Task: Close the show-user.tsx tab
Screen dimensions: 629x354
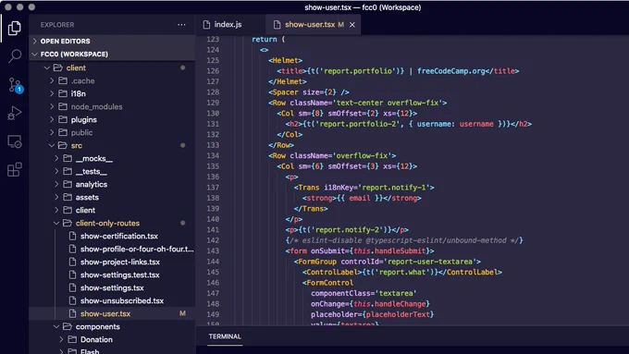Action: click(x=352, y=25)
